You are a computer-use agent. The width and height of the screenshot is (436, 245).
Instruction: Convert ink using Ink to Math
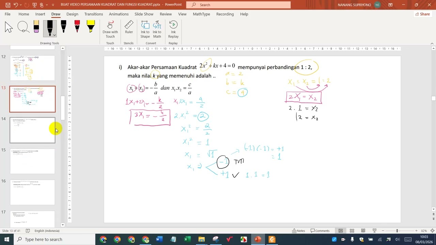157,30
